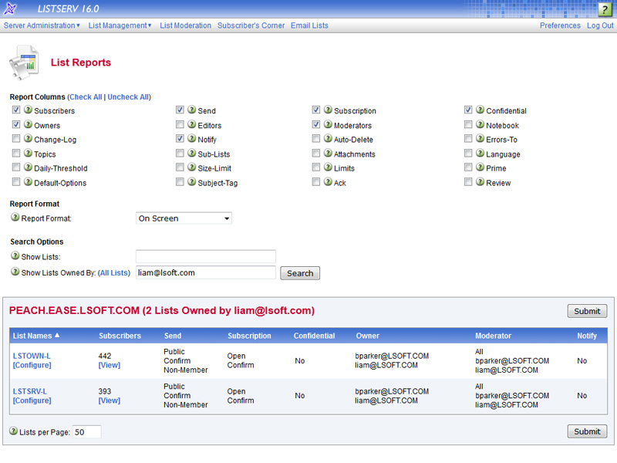Open the Report Format dropdown
Image resolution: width=617 pixels, height=463 pixels.
coord(184,218)
